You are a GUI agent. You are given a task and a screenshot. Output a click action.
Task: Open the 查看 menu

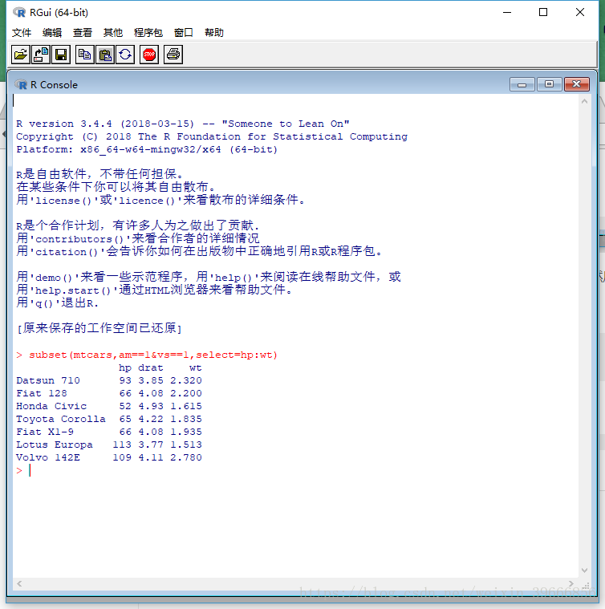click(83, 33)
